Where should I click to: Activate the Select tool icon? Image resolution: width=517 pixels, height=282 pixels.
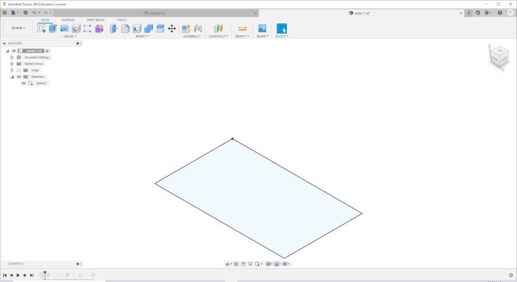click(281, 28)
